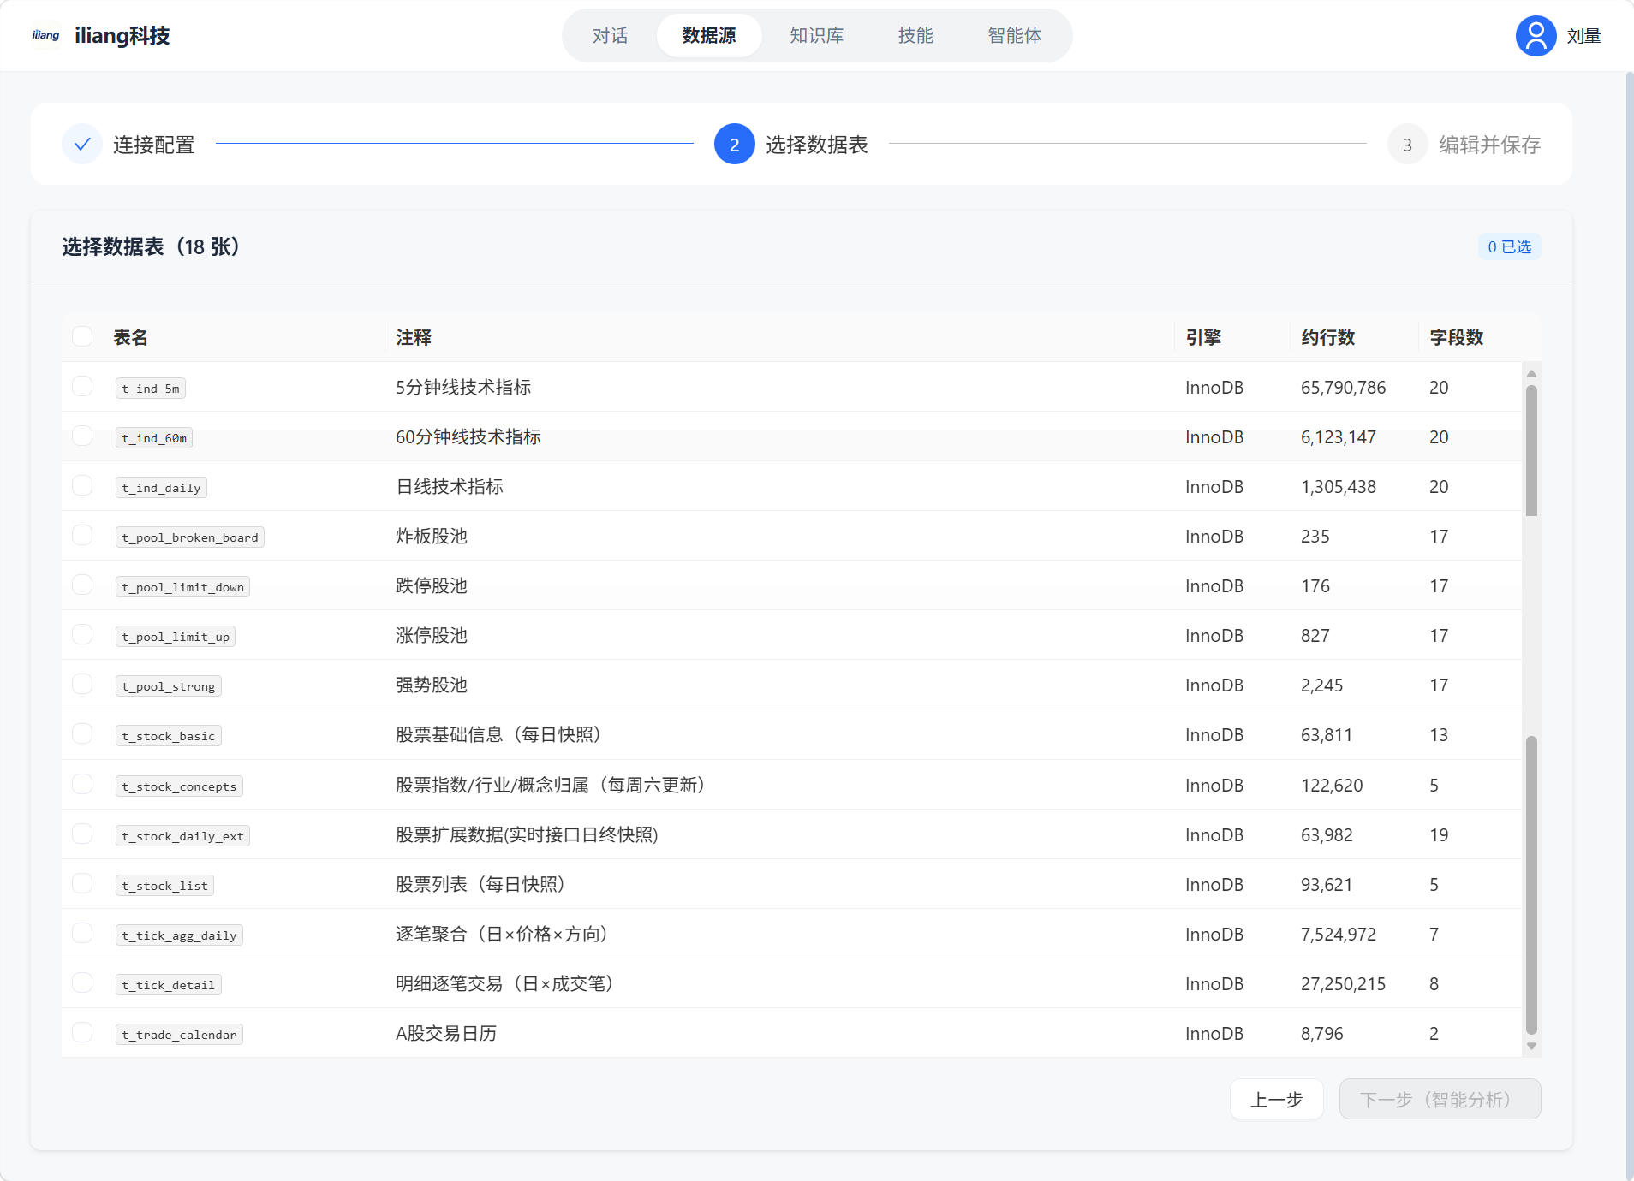Select the t_pool_limit_up checkbox
The image size is (1634, 1181).
(82, 635)
